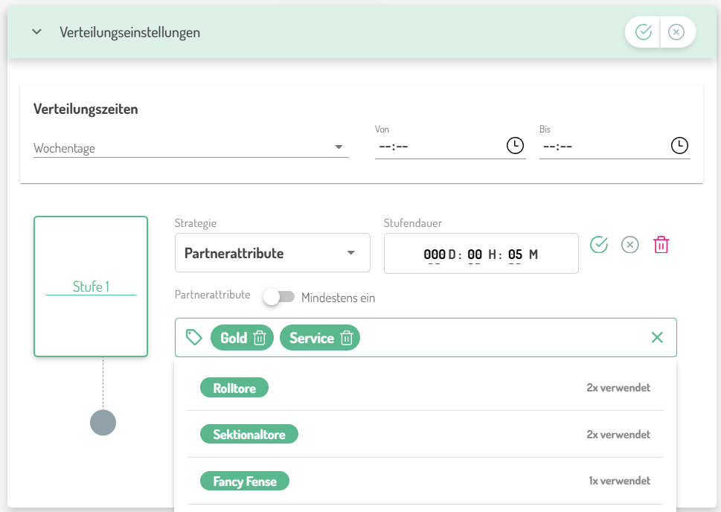
Task: Remove the Service attribute tag
Action: 347,338
